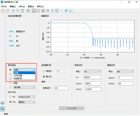Open the dB magnitude unit dropdown
This screenshot has height=116, width=140.
click(125, 72)
